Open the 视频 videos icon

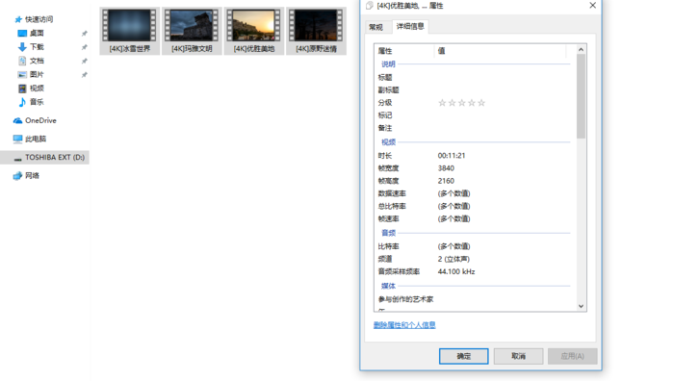pyautogui.click(x=22, y=89)
